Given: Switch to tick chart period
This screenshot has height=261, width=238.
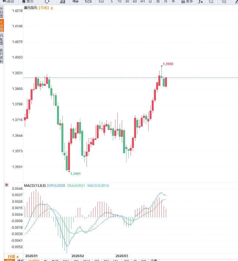Looking at the screenshot, I should tap(88, 2).
